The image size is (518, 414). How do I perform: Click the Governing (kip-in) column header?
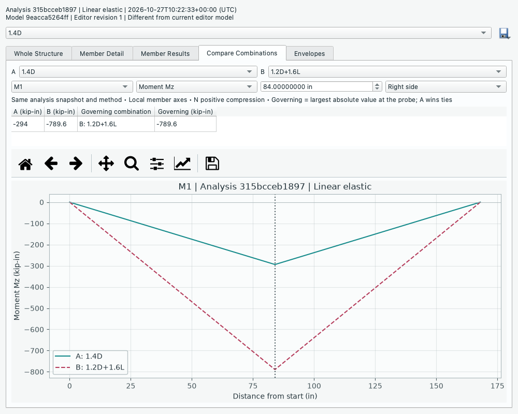(185, 112)
